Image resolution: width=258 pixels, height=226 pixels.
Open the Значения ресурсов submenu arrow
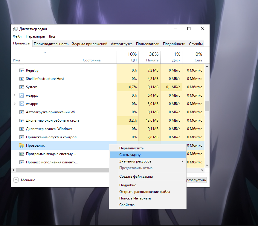(182, 161)
